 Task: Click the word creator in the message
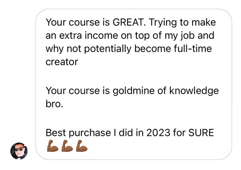[x=62, y=62]
